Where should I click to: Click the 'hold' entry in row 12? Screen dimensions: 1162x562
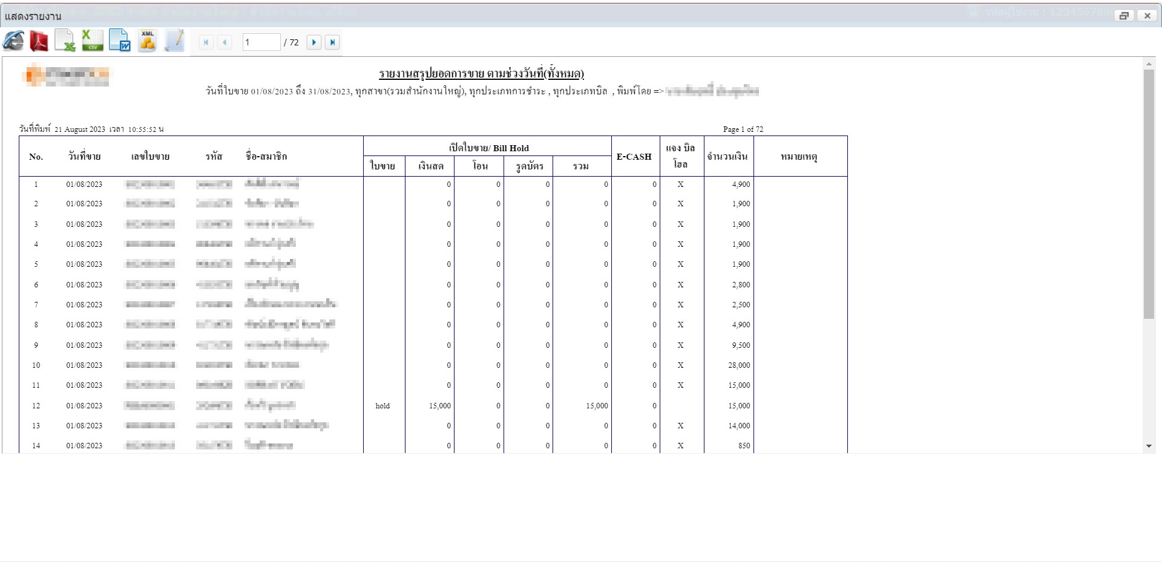point(382,406)
